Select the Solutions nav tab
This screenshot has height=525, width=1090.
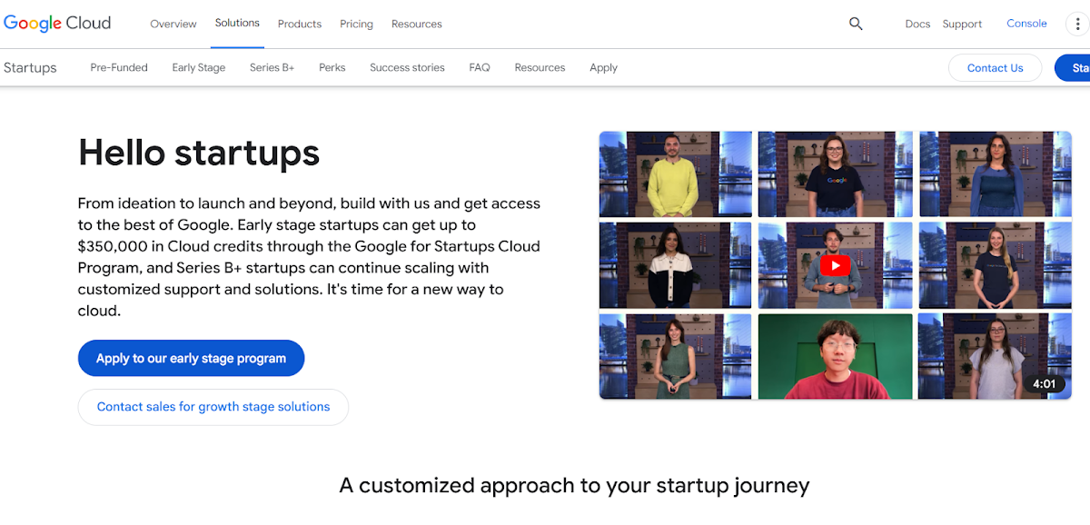tap(237, 23)
